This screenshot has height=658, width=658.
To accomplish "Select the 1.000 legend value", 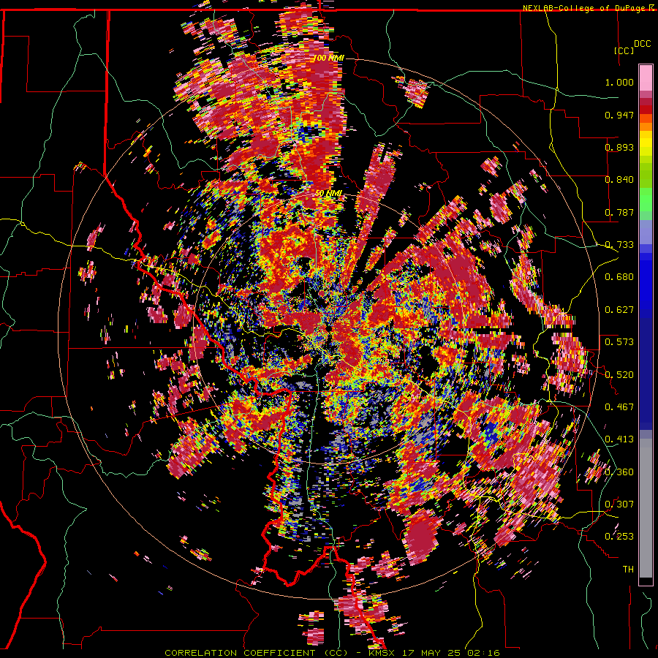I will pos(619,82).
